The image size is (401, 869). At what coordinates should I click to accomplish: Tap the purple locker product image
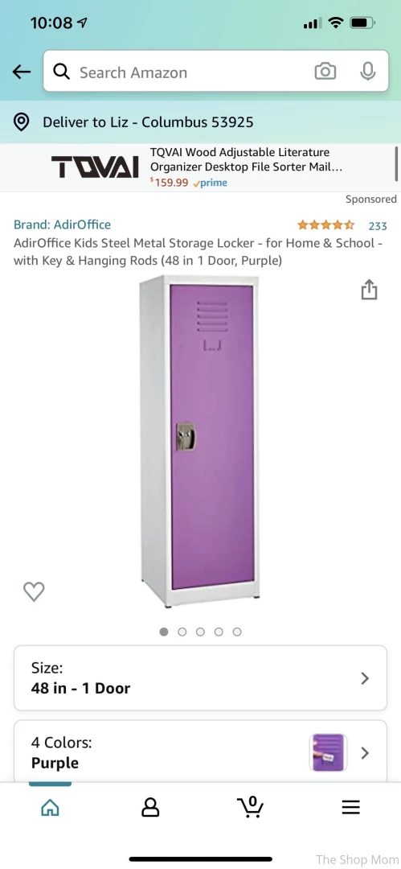[201, 441]
